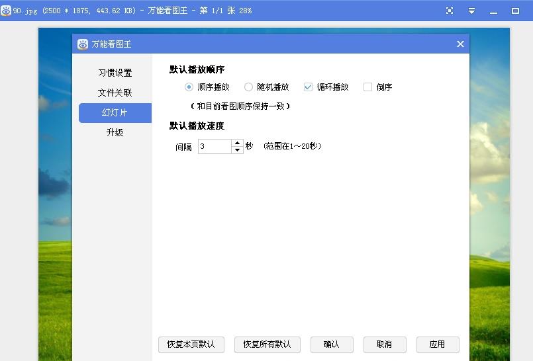The width and height of the screenshot is (533, 361).
Task: Go to the 升级 tab
Action: [115, 132]
